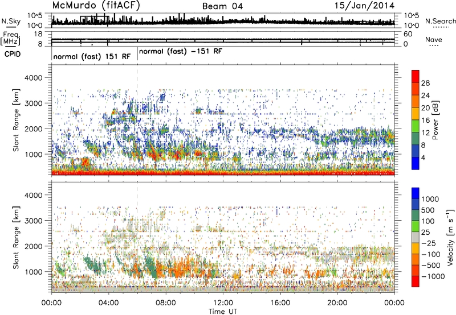Viewport: 456px width, 315px height.
Task: Click the '12:00' time axis tick label
Action: pos(223,303)
